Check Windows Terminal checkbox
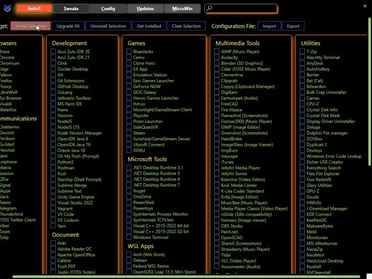This screenshot has height=279, width=372. pos(129,237)
